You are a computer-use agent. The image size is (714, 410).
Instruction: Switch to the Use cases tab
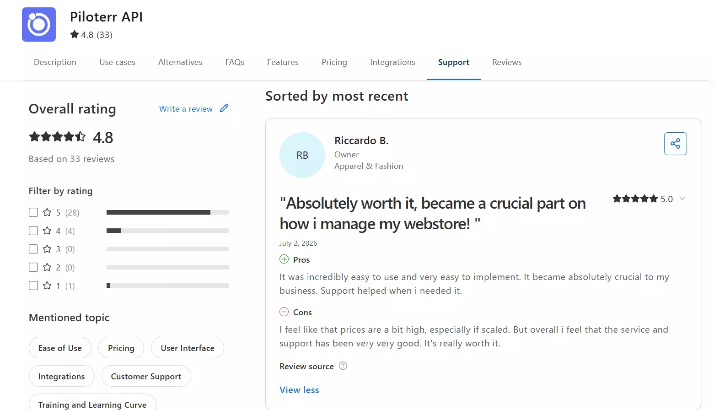pos(117,62)
